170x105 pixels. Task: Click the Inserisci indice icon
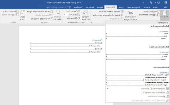tap(18, 11)
